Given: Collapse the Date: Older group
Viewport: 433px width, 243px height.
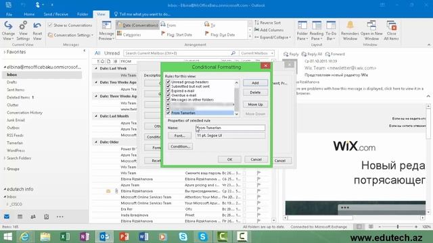Looking at the screenshot, I should [96, 142].
